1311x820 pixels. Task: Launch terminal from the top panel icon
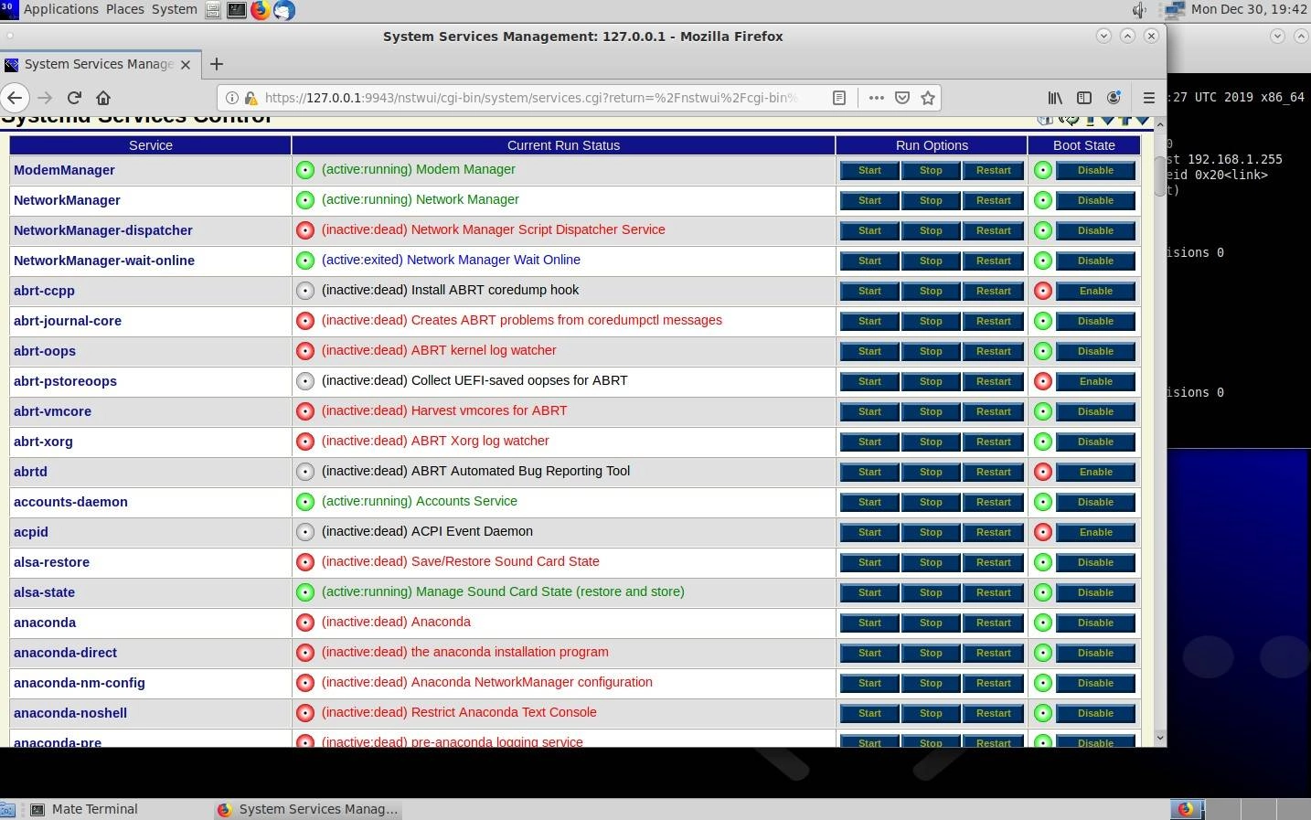click(x=237, y=10)
